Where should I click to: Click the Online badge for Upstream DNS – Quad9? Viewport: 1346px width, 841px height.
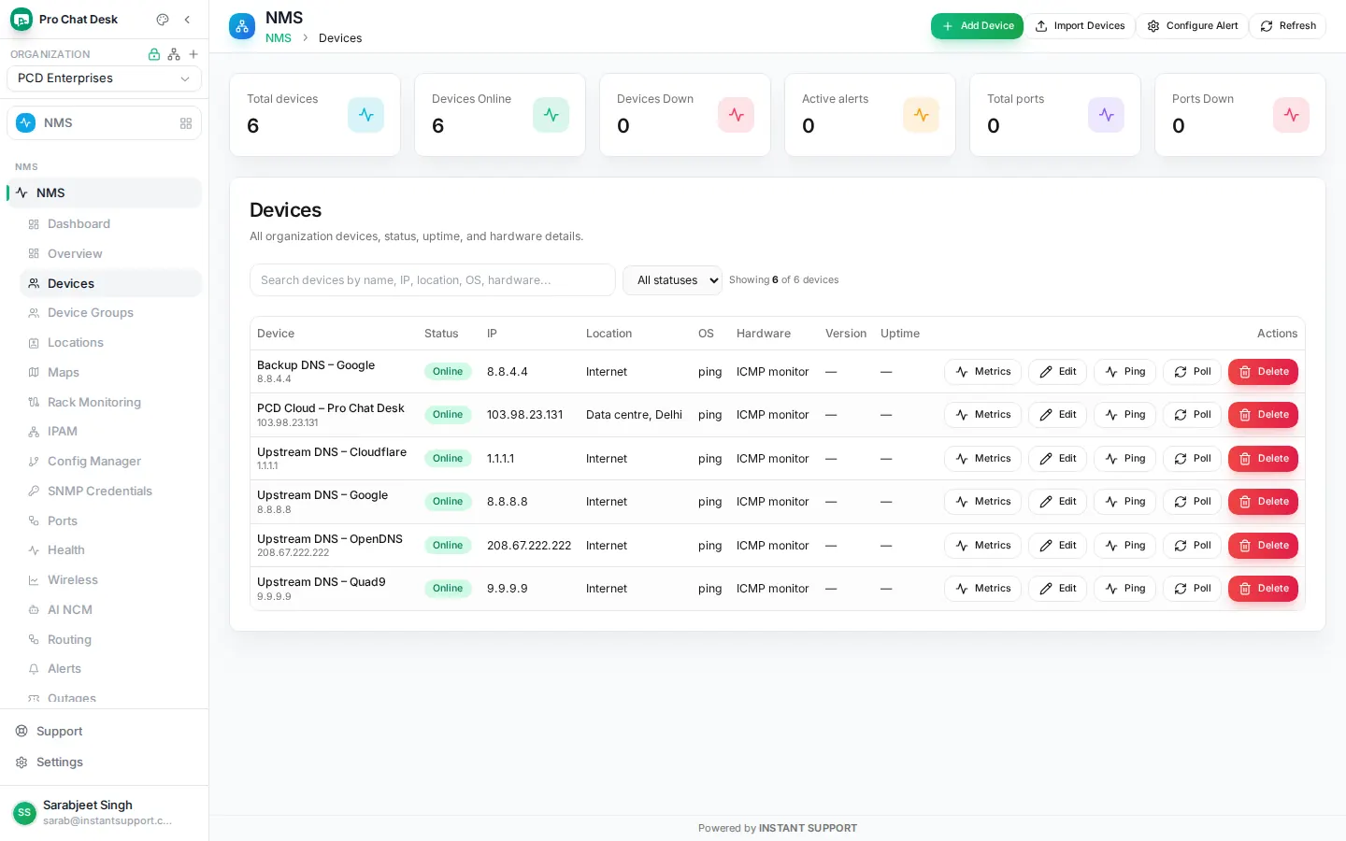(448, 589)
